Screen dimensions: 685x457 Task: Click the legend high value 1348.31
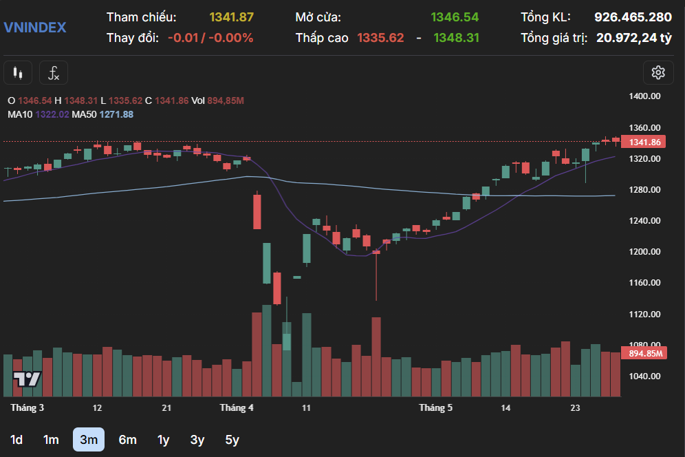point(81,100)
